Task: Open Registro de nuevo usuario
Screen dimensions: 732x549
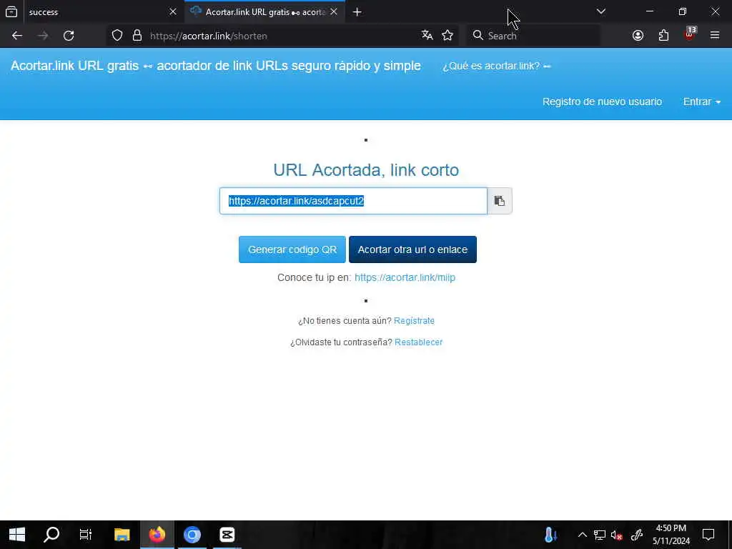Action: [602, 102]
